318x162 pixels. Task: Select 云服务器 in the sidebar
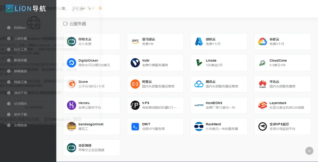[20, 38]
